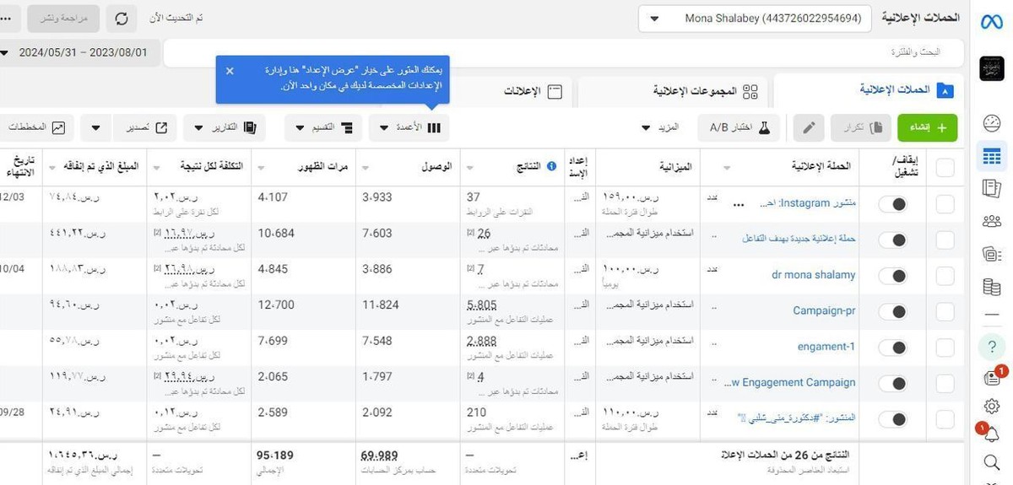Tick the checkbox for engament-1 row
This screenshot has height=485, width=1013.
point(945,348)
